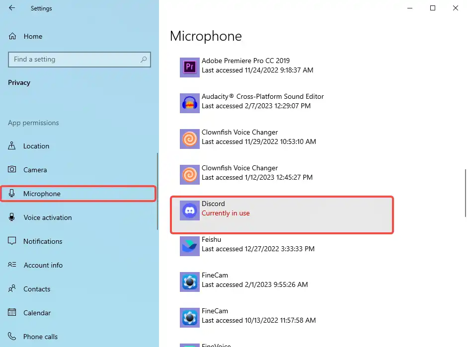Click the Phone calls handset icon
Viewport: 467px width, 347px height.
(12, 336)
